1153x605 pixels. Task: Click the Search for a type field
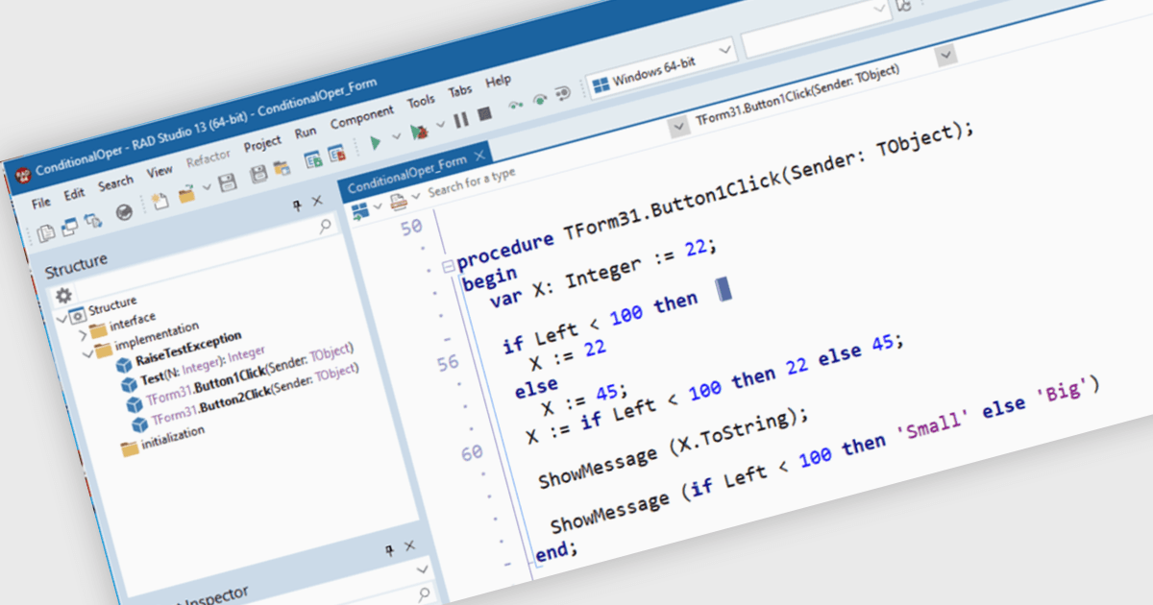pyautogui.click(x=472, y=181)
